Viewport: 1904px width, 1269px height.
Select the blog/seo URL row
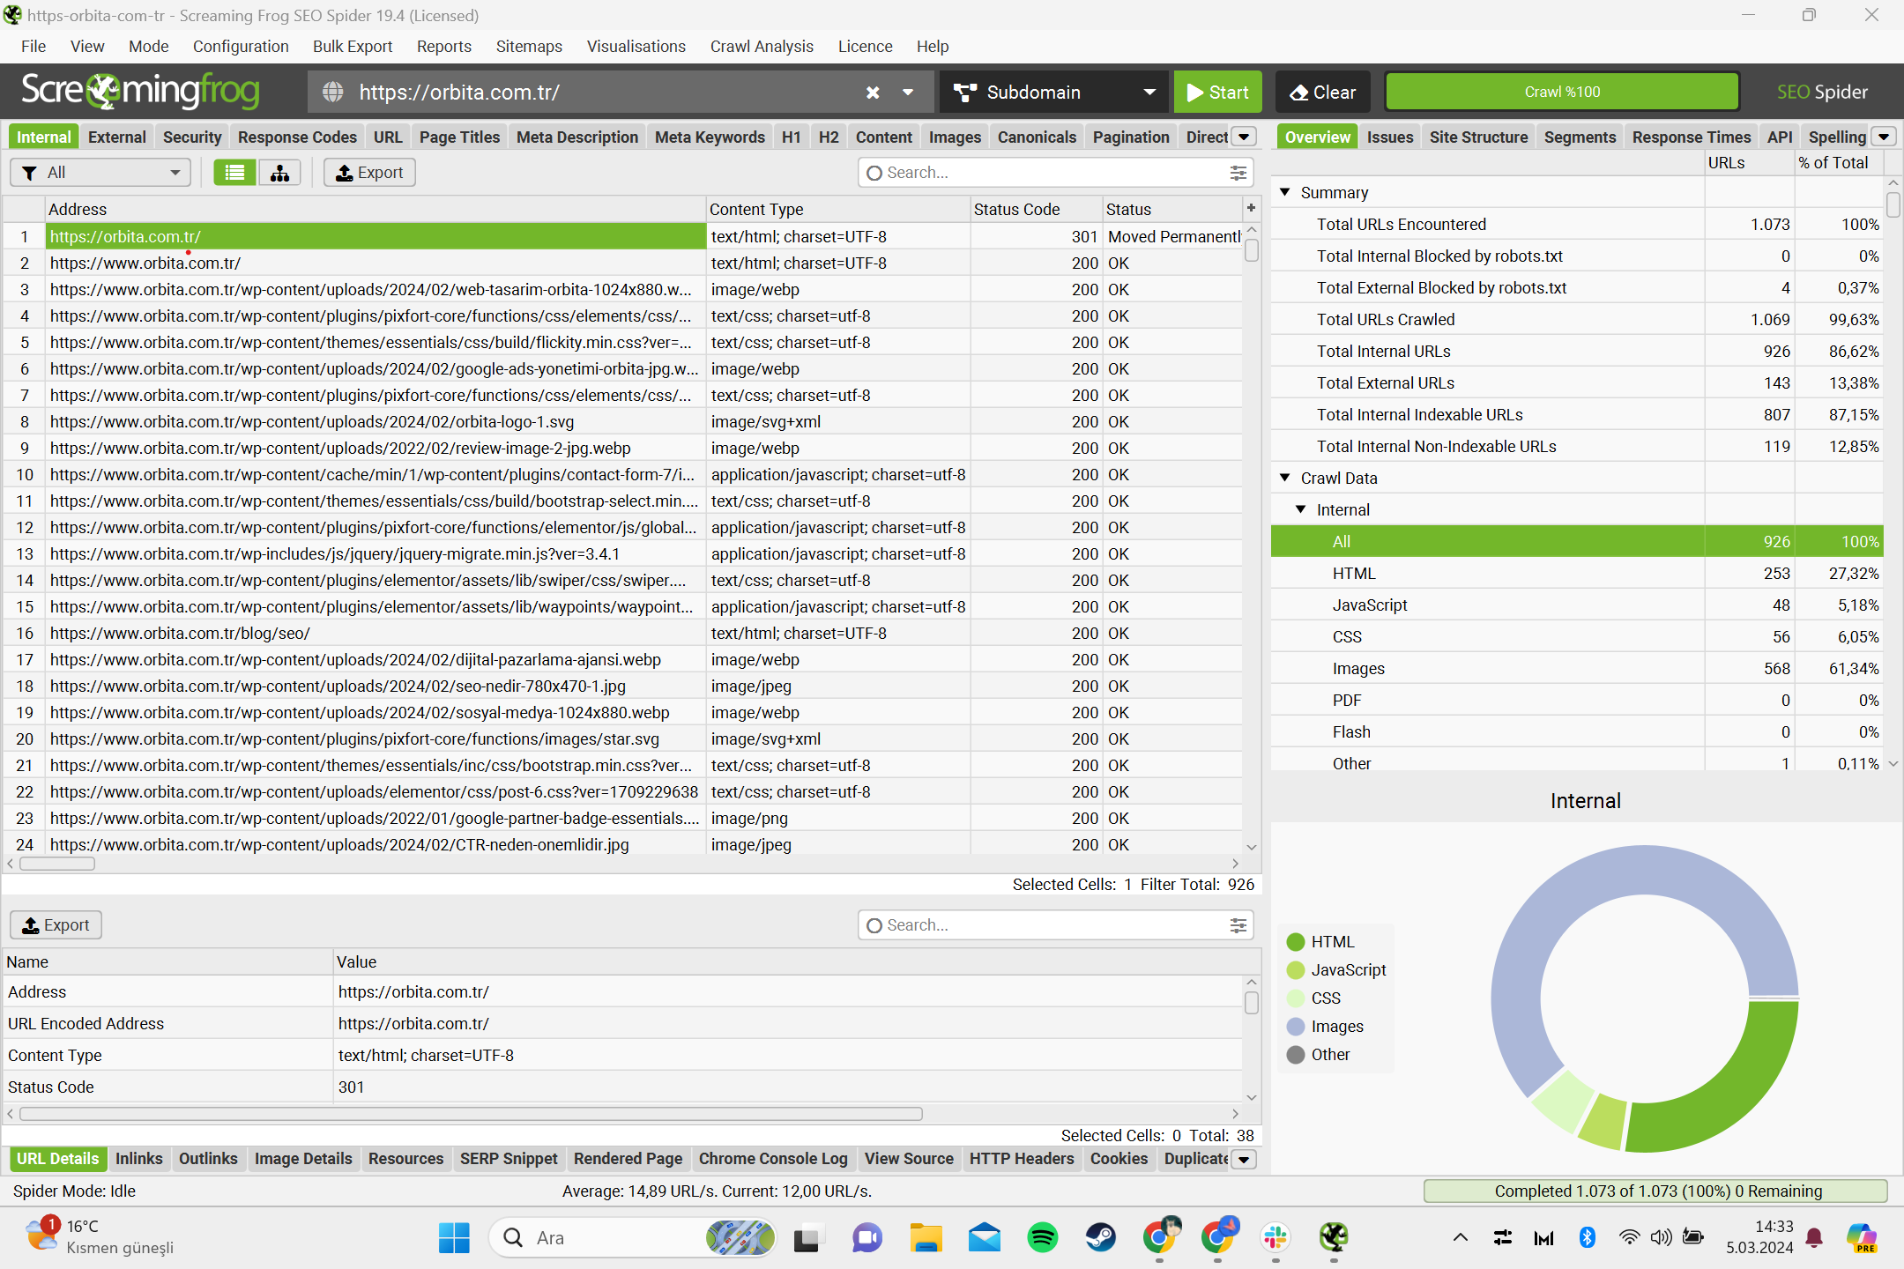(621, 633)
